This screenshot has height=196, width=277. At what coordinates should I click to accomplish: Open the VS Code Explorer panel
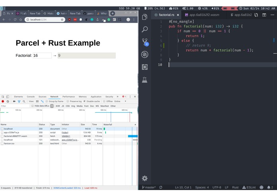[145, 17]
